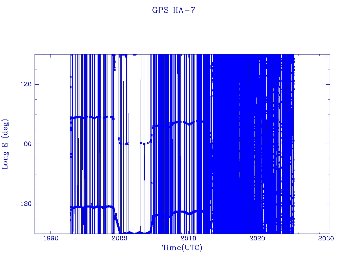Click the chart title GPS IIA-7

pos(173,10)
